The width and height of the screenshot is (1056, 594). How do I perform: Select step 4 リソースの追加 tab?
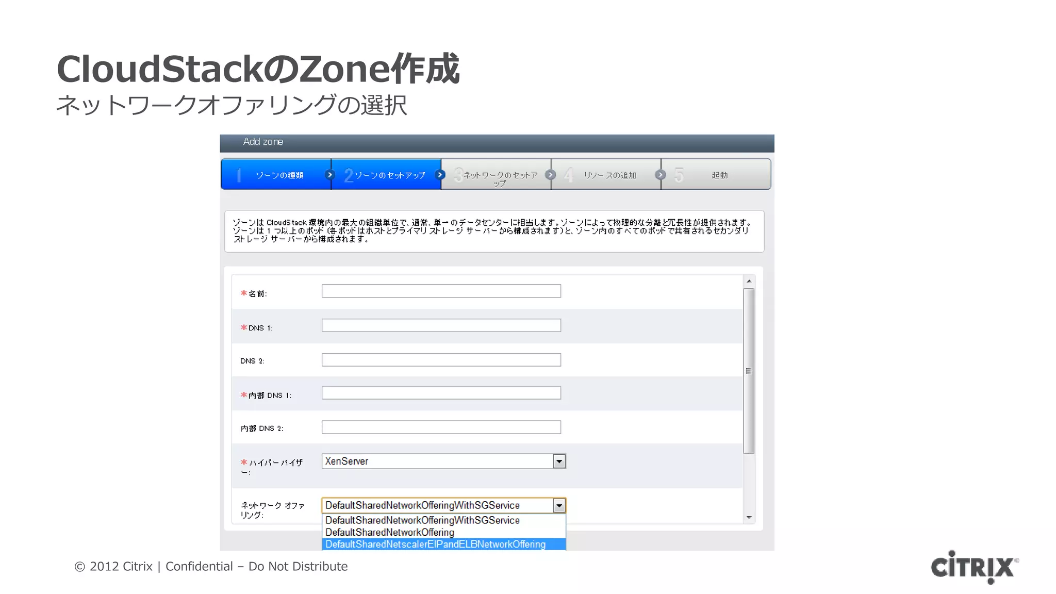click(608, 175)
